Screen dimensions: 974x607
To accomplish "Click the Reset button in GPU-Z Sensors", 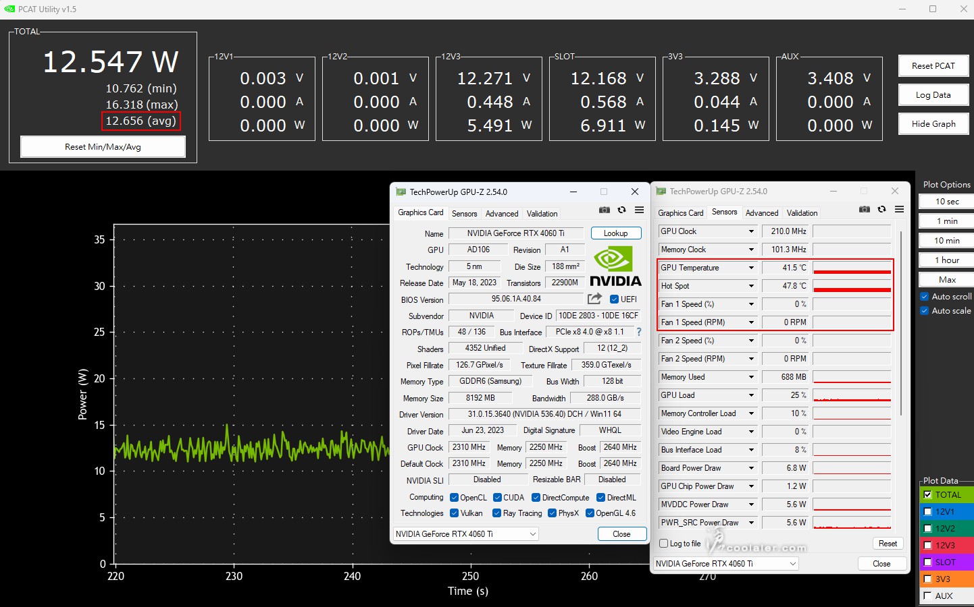I will tap(888, 544).
